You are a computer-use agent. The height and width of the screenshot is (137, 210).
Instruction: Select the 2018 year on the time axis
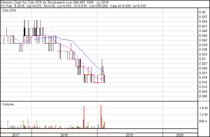click(x=64, y=135)
